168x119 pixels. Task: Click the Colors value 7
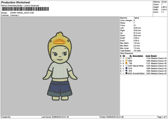click(x=162, y=4)
